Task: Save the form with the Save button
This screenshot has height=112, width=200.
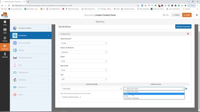Action: (187, 15)
